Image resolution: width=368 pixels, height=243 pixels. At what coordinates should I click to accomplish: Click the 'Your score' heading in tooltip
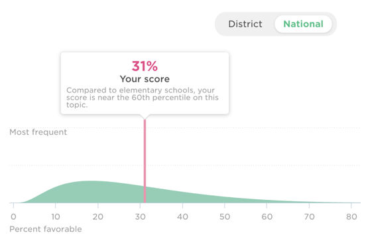coord(145,79)
